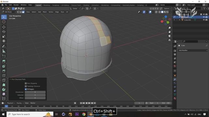Play the animation forward
Screen dimensions: 209x117
click(x=89, y=103)
